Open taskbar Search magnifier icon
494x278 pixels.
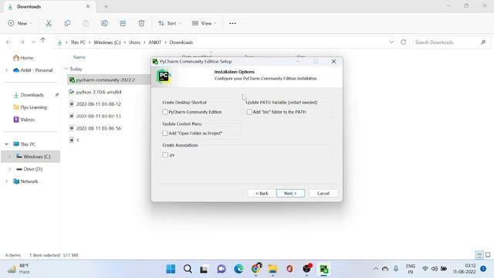[188, 269]
